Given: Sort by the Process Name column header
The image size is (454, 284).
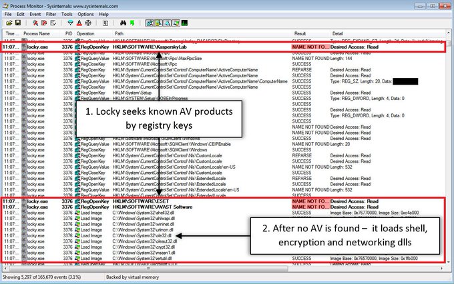Looking at the screenshot, I should click(37, 33).
